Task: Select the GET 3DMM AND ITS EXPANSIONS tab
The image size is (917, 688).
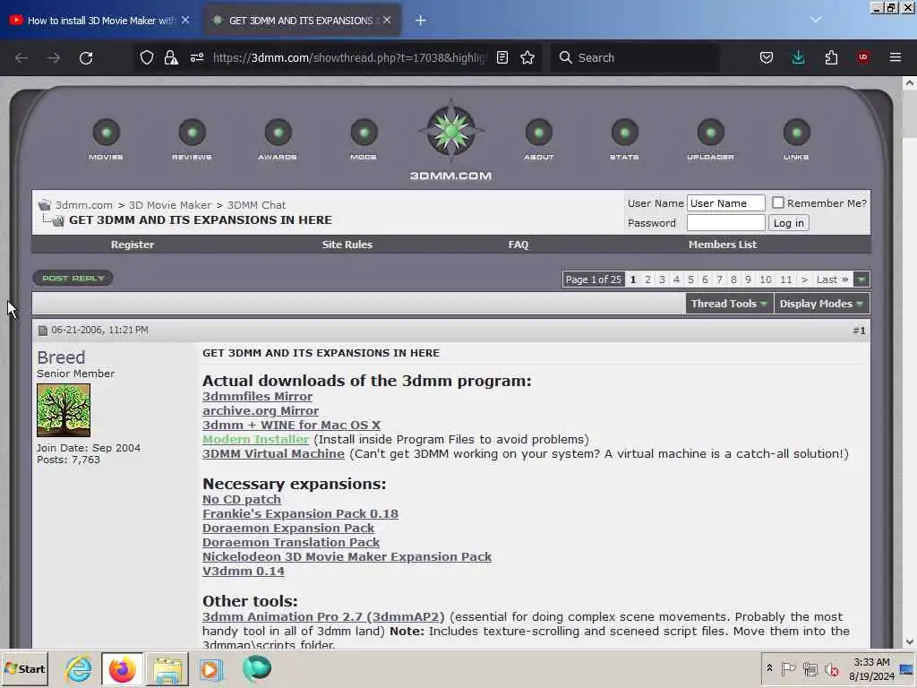Action: pos(301,21)
